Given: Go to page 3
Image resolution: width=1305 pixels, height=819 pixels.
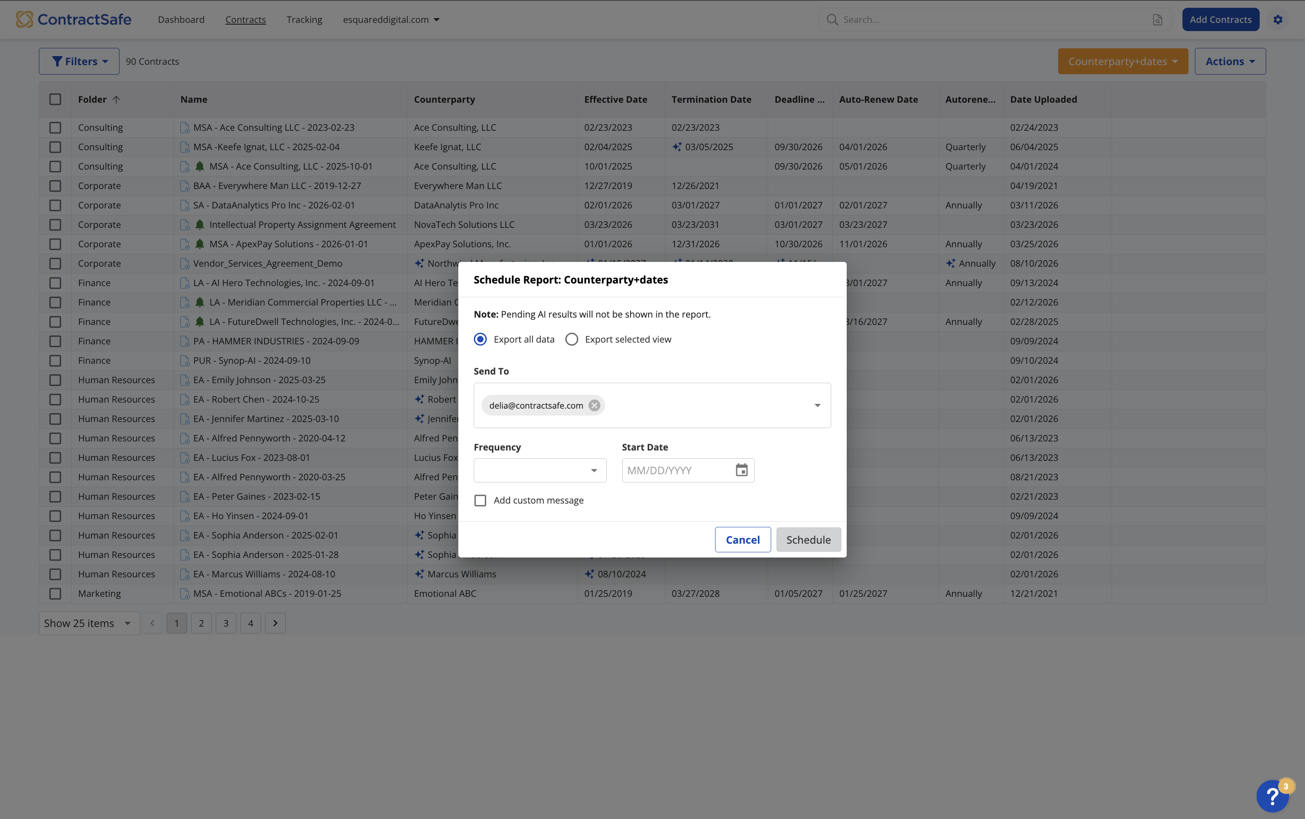Looking at the screenshot, I should coord(226,623).
